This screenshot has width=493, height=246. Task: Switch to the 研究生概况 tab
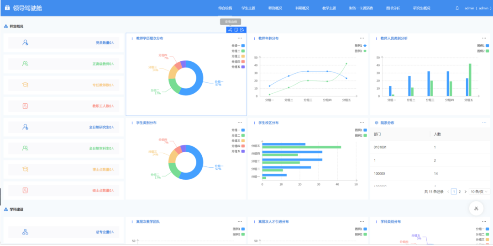[x=422, y=8]
